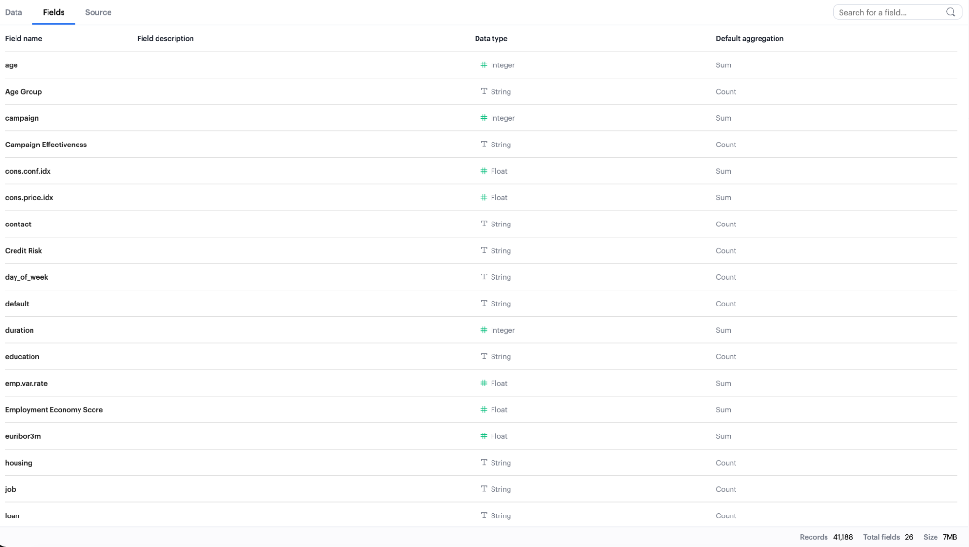Screen dimensions: 969x547
Task: Open the Source tab
Action: (98, 12)
